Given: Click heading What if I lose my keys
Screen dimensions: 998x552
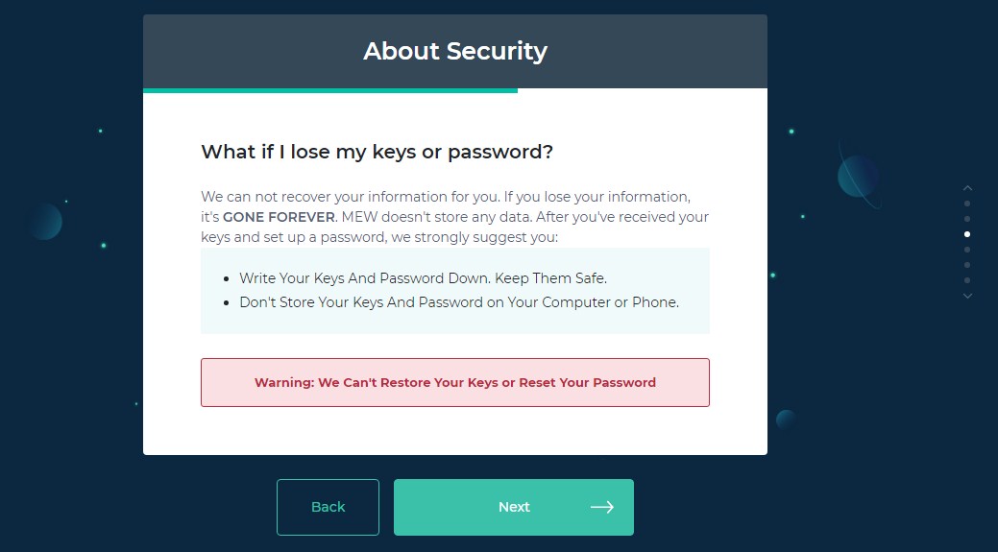Looking at the screenshot, I should (377, 152).
